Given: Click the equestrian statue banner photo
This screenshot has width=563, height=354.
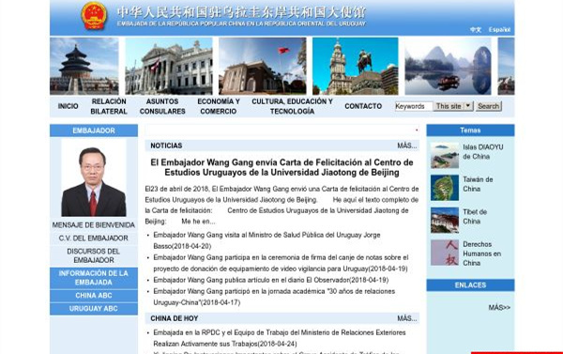Looking at the screenshot, I should [x=355, y=66].
